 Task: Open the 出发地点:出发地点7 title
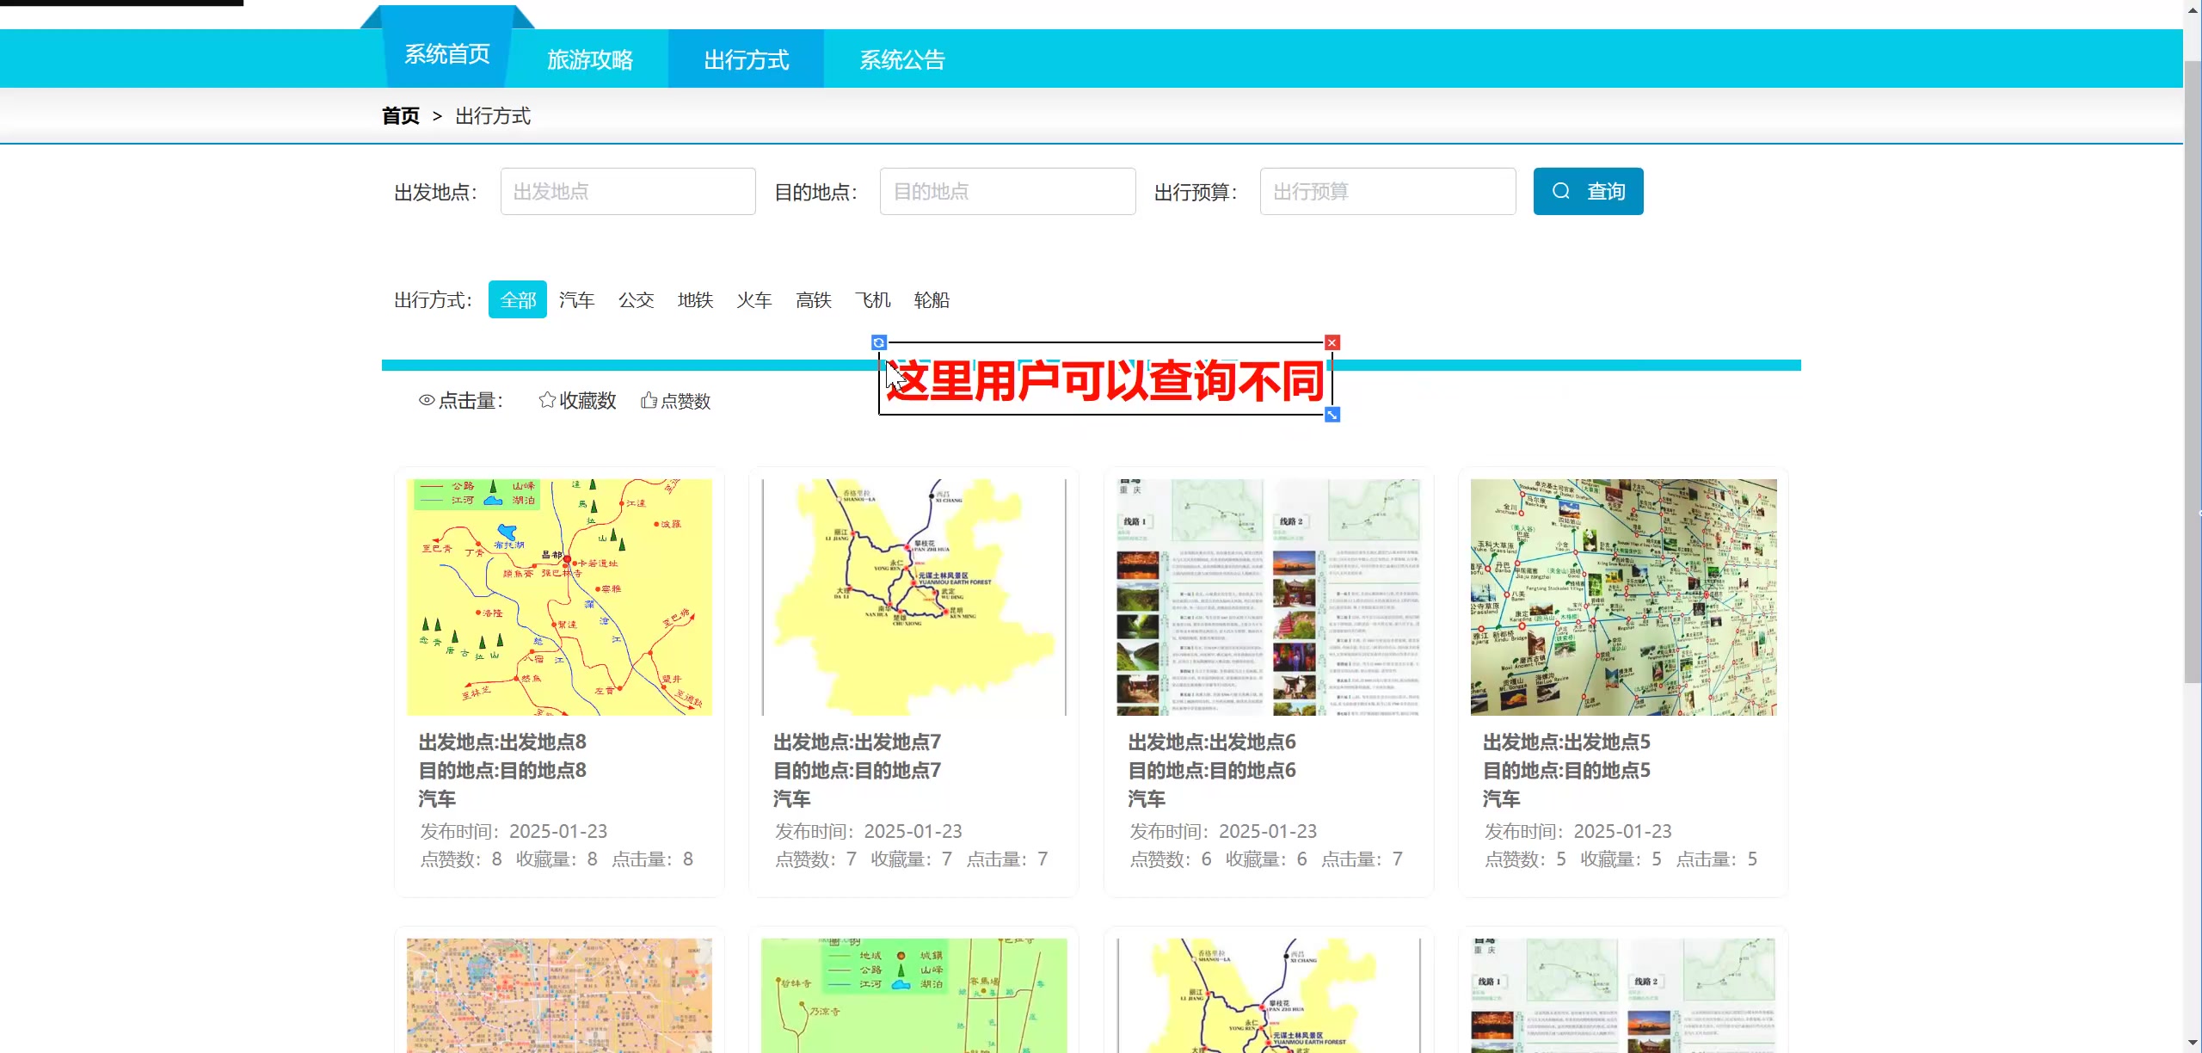[x=858, y=742]
